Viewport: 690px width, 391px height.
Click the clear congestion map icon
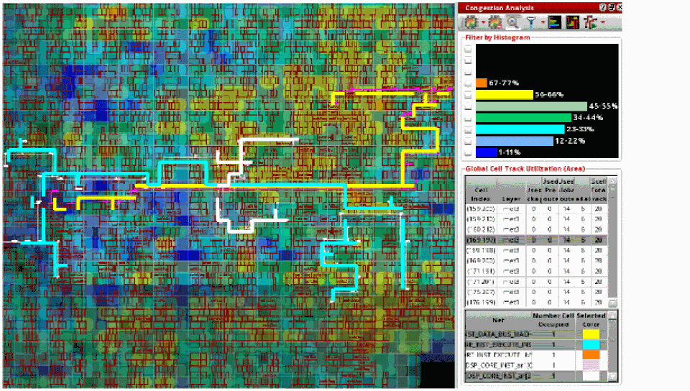[x=494, y=22]
